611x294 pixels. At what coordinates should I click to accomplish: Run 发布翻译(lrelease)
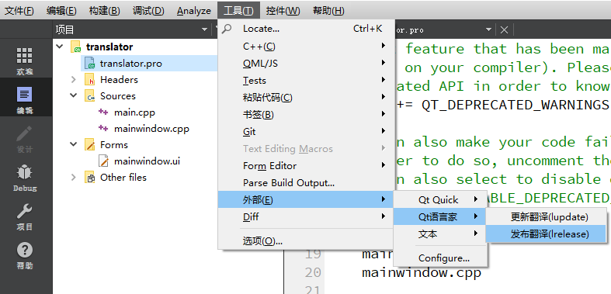(547, 233)
